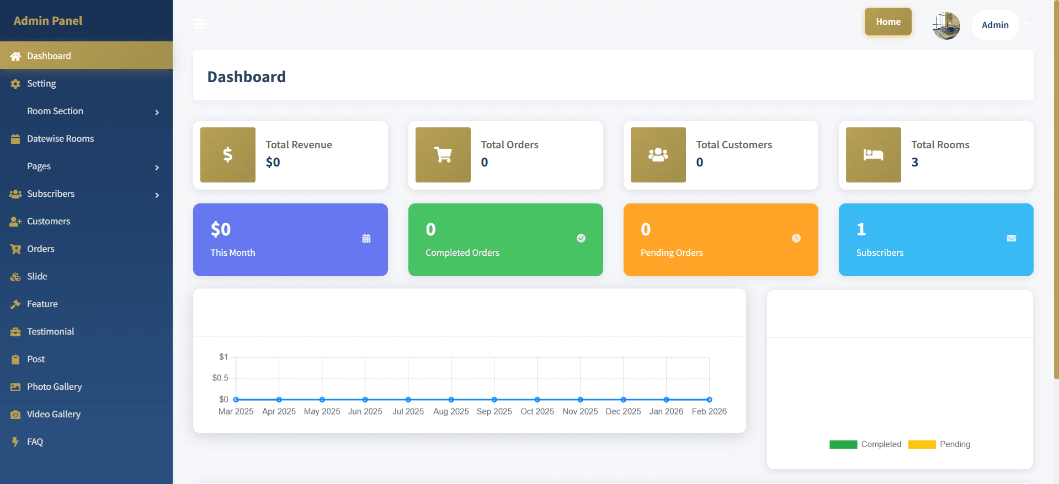
Task: Click the Orders cart icon in sidebar
Action: coord(15,249)
